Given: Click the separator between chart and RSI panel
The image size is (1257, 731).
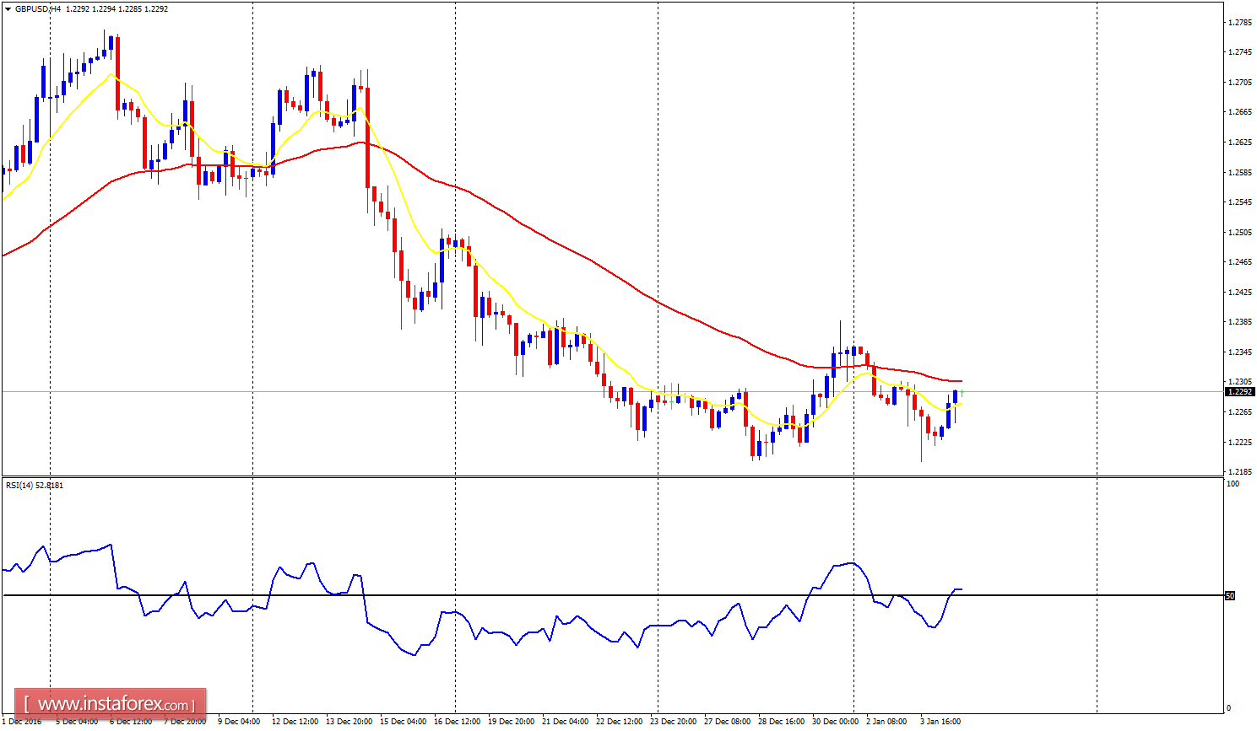Looking at the screenshot, I should pyautogui.click(x=591, y=476).
